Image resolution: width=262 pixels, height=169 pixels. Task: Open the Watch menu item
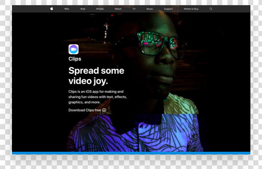pos(118,9)
